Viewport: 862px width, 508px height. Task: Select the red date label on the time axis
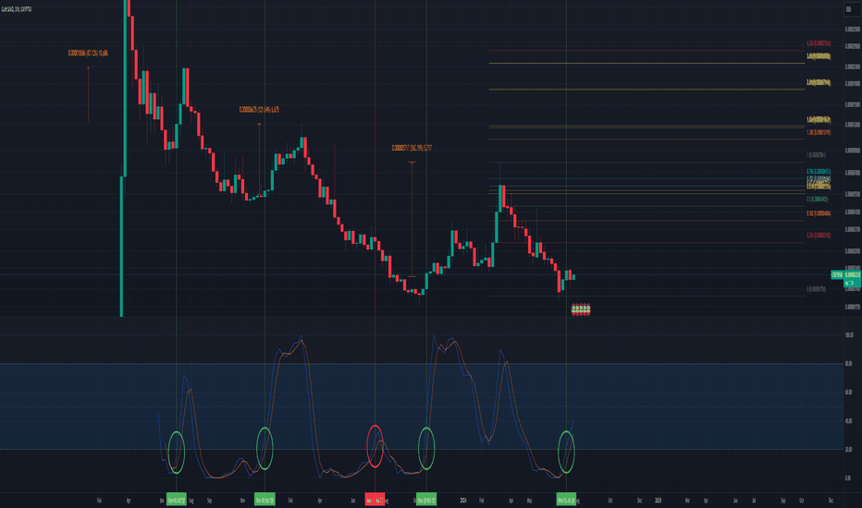375,500
